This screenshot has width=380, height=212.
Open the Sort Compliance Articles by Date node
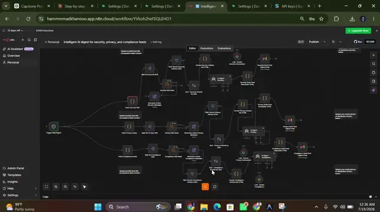pos(216,161)
